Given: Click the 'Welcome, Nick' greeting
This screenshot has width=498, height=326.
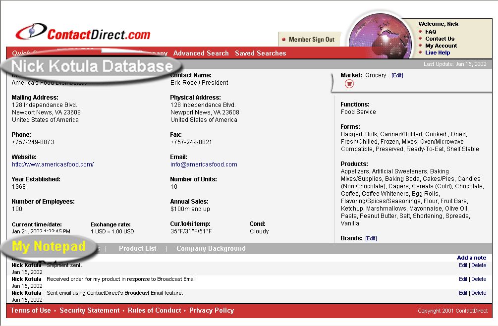Looking at the screenshot, I should [439, 24].
